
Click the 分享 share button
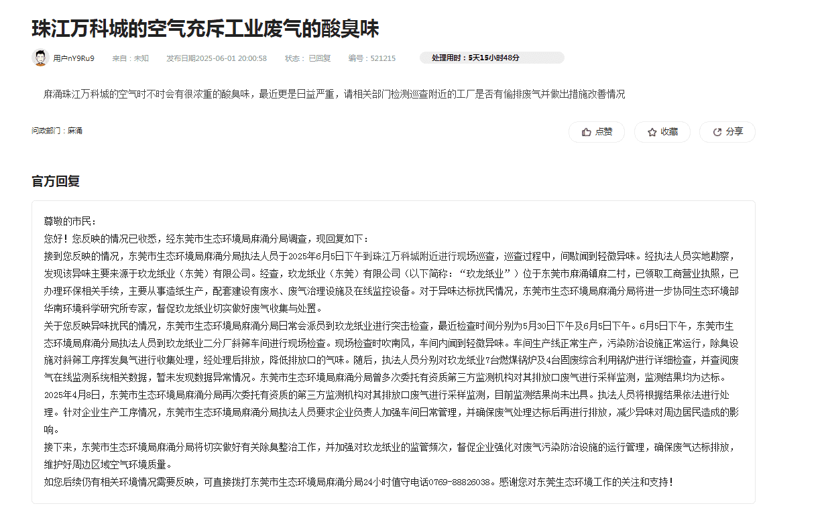coord(727,132)
